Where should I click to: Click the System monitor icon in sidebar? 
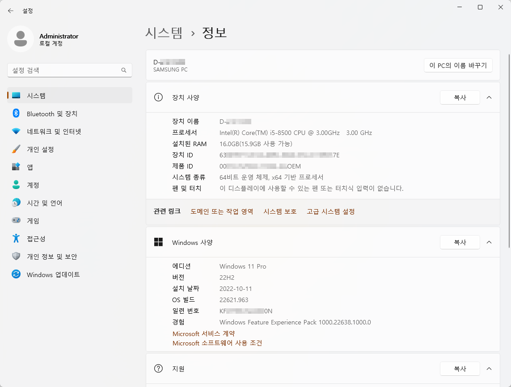point(16,96)
